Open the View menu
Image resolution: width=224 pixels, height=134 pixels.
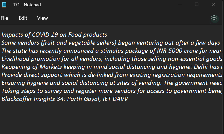[42, 18]
